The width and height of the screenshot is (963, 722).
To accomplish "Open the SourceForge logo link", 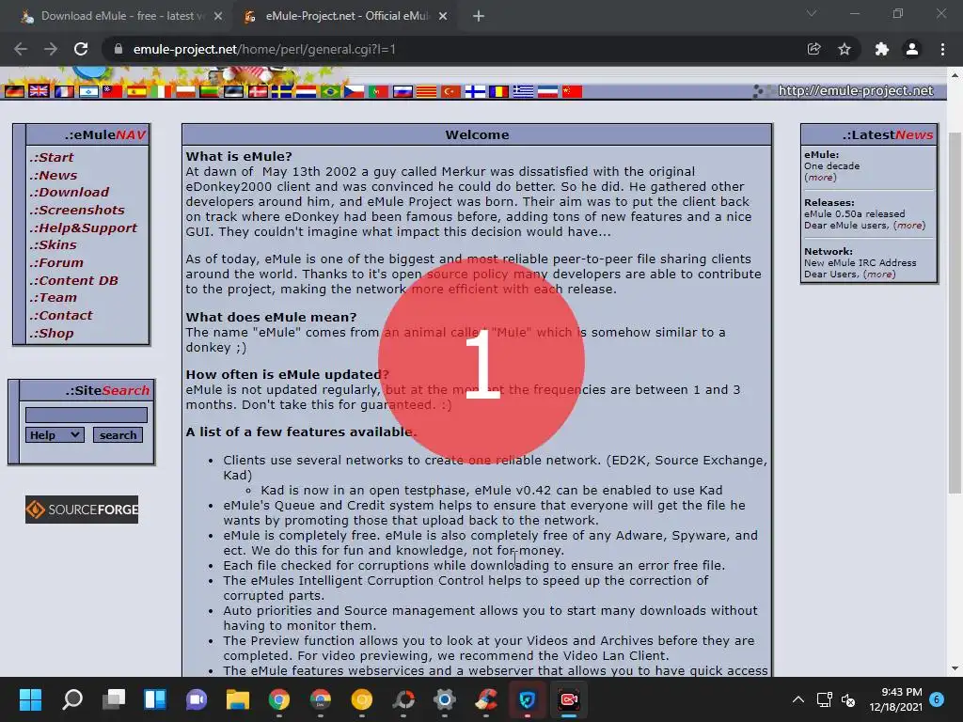I will (x=82, y=510).
